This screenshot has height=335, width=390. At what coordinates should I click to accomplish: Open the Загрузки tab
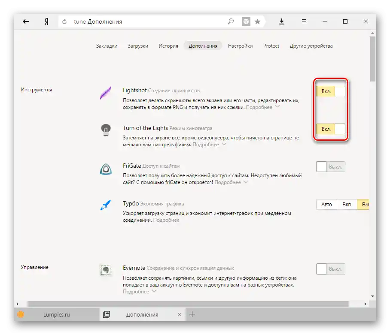point(138,46)
